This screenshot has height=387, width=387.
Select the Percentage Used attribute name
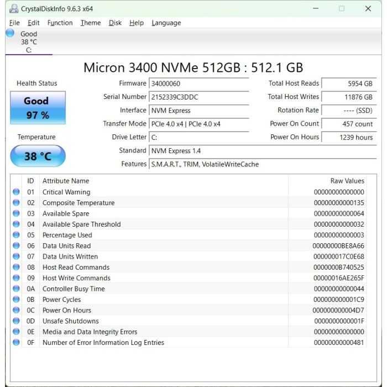coord(67,235)
